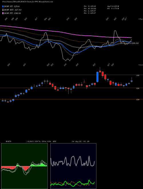This screenshot has height=189, width=143.
Task: Click the '120' price level label
Action: (x=138, y=100)
